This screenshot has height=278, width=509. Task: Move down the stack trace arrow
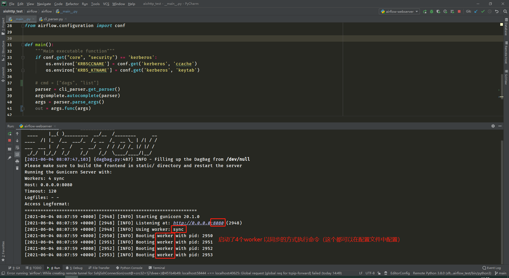coord(17,141)
